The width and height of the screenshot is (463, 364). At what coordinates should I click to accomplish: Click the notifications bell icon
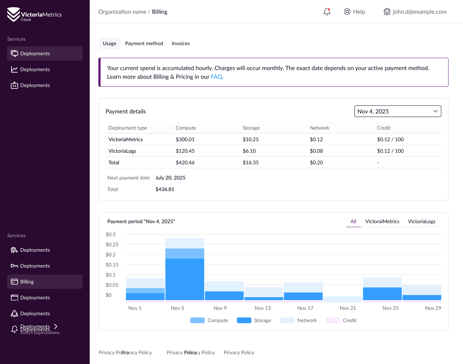[x=327, y=12]
